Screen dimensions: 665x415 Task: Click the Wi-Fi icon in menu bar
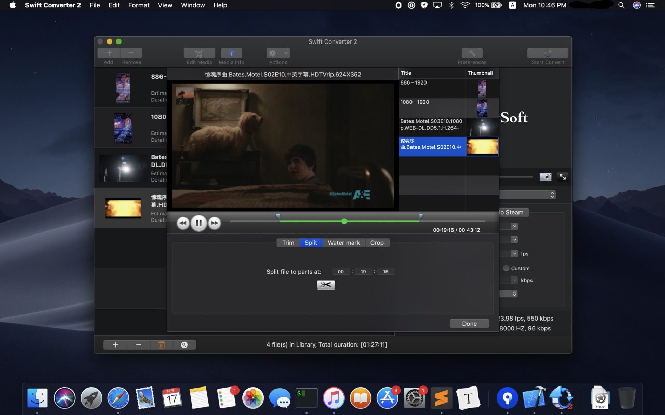click(465, 5)
